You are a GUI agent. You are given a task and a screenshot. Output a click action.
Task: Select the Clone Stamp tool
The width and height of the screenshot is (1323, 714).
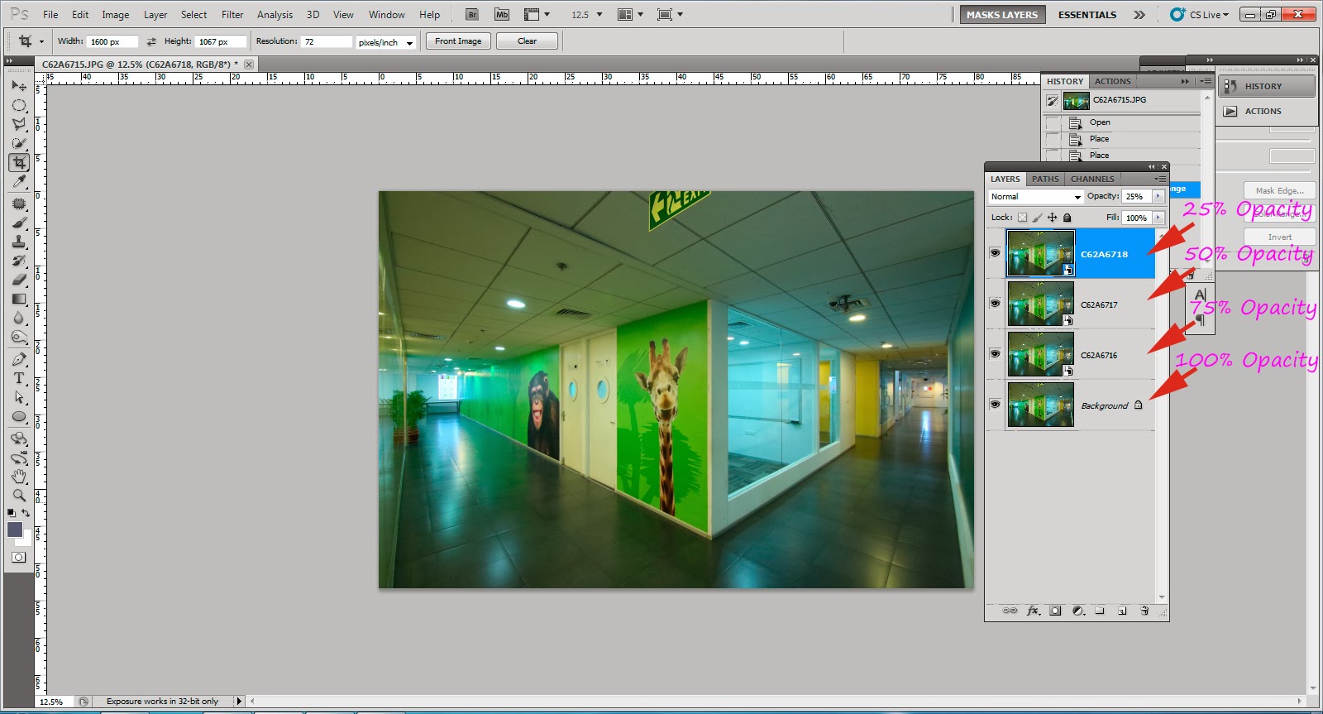point(19,242)
